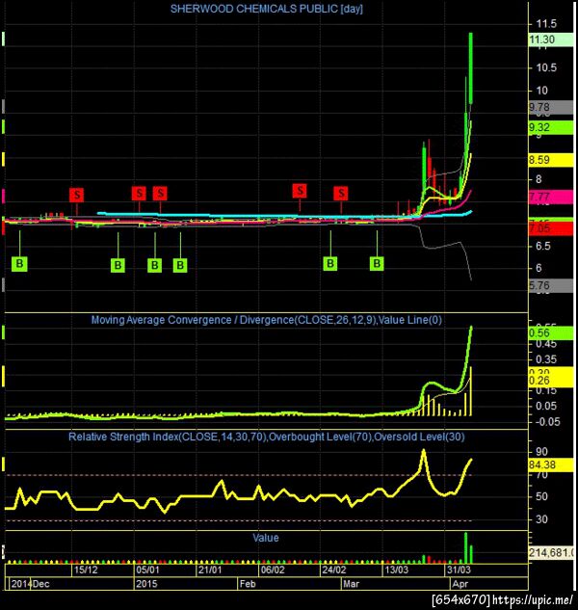Click the last green B marker in March
Screen dimensions: 578x610
click(x=377, y=263)
